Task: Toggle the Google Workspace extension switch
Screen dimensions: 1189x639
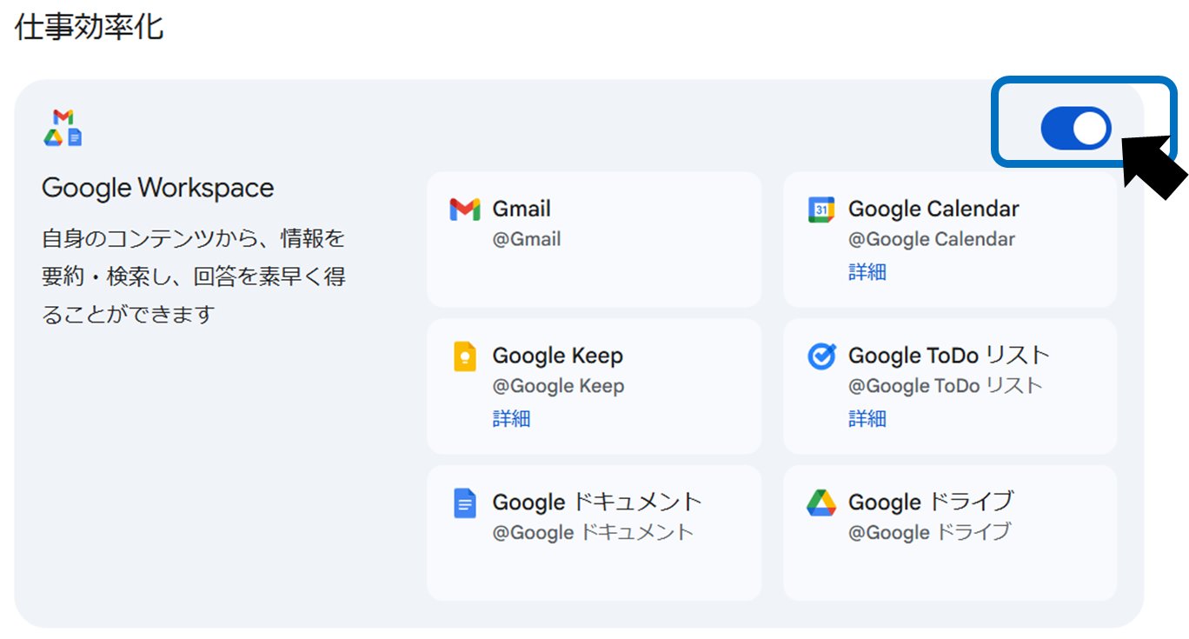Action: (1076, 129)
